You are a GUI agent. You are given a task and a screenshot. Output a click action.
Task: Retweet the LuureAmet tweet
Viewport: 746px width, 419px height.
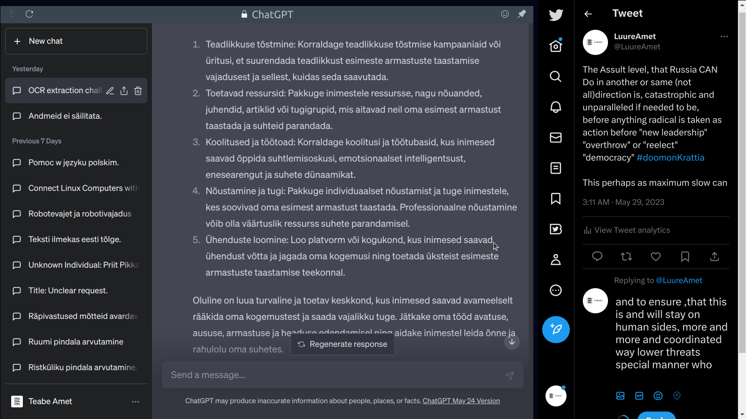[x=626, y=257]
